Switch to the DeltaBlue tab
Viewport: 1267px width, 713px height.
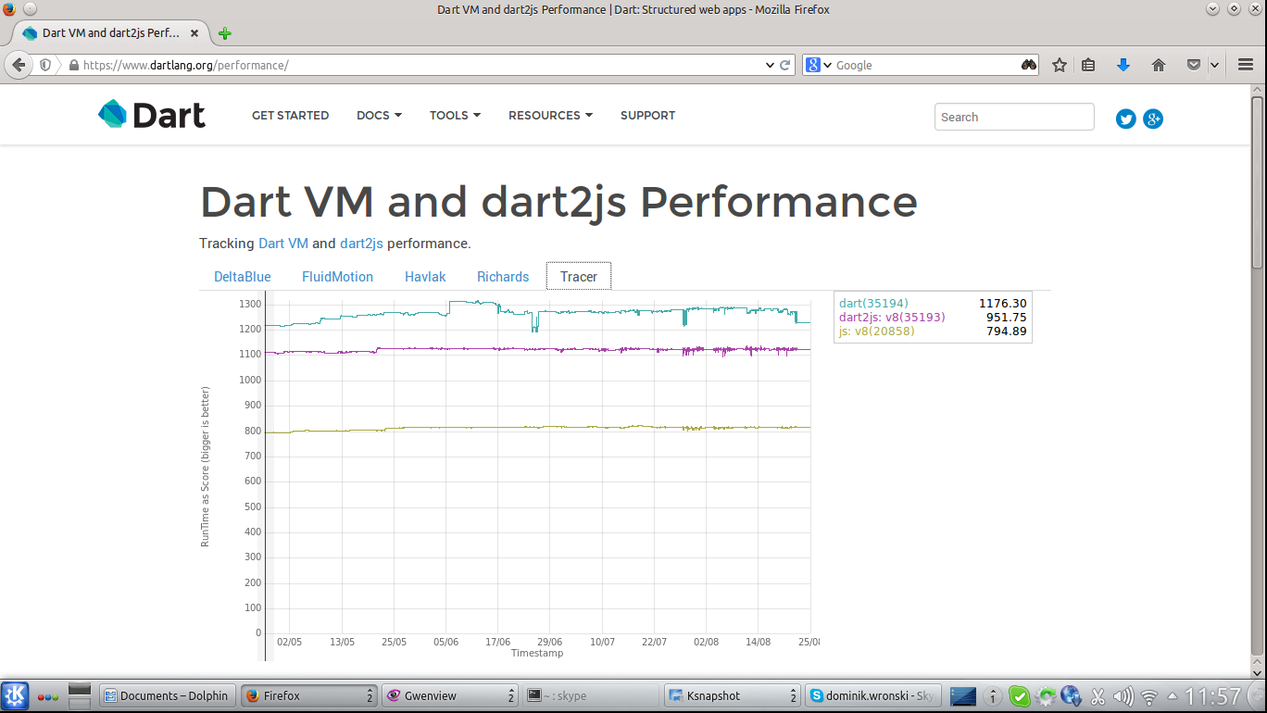click(243, 277)
